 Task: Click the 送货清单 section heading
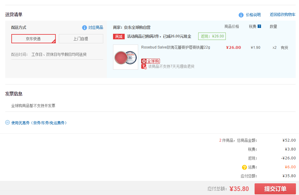coord(14,14)
